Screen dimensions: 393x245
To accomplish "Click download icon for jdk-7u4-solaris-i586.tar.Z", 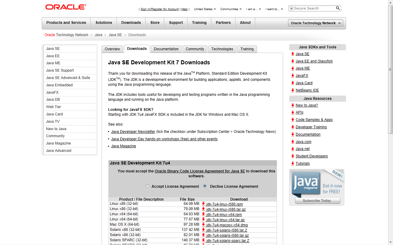I will 203,230.
